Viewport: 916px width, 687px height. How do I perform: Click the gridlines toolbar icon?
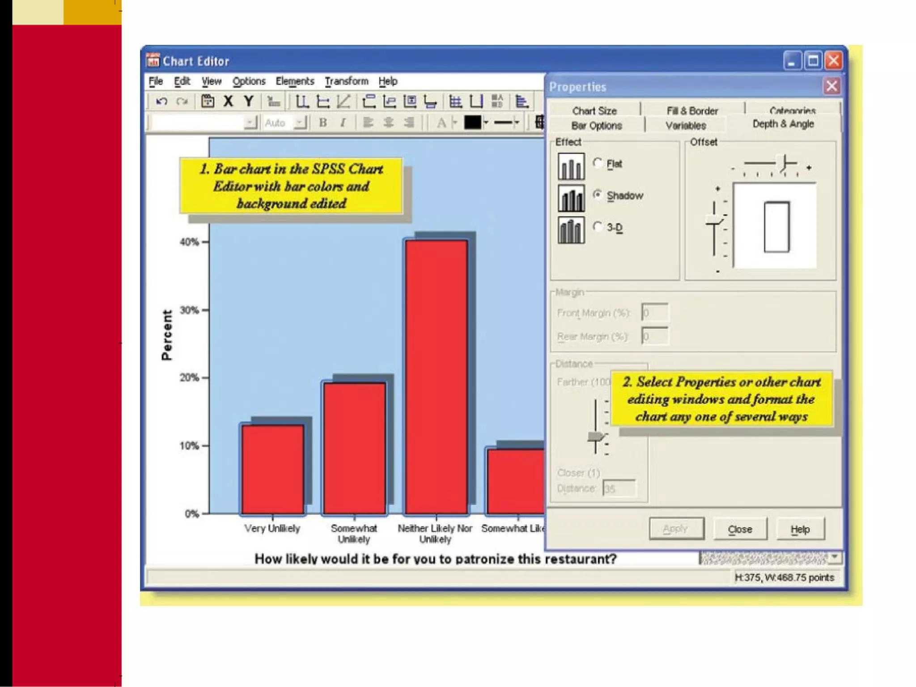coord(455,102)
